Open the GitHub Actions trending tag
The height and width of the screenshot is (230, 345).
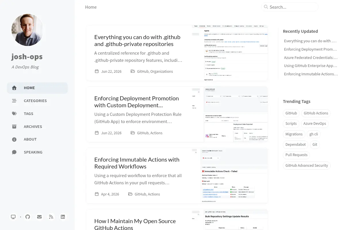click(316, 113)
